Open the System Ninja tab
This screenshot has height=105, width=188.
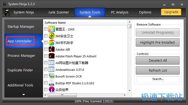(x=24, y=12)
